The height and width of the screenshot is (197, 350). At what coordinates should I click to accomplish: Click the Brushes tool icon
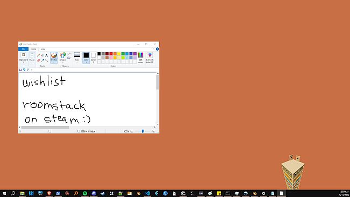point(54,55)
